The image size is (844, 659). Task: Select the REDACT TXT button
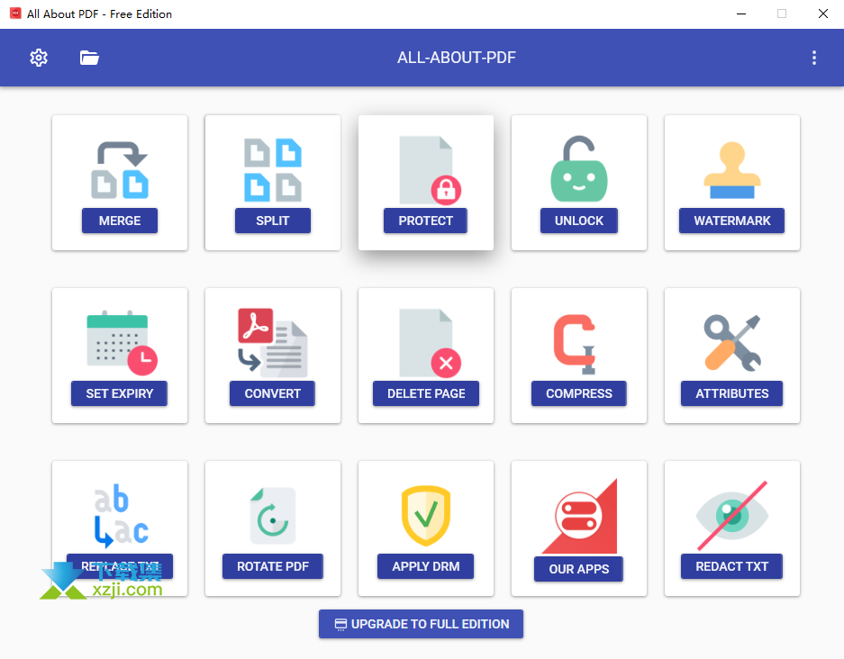tap(732, 566)
